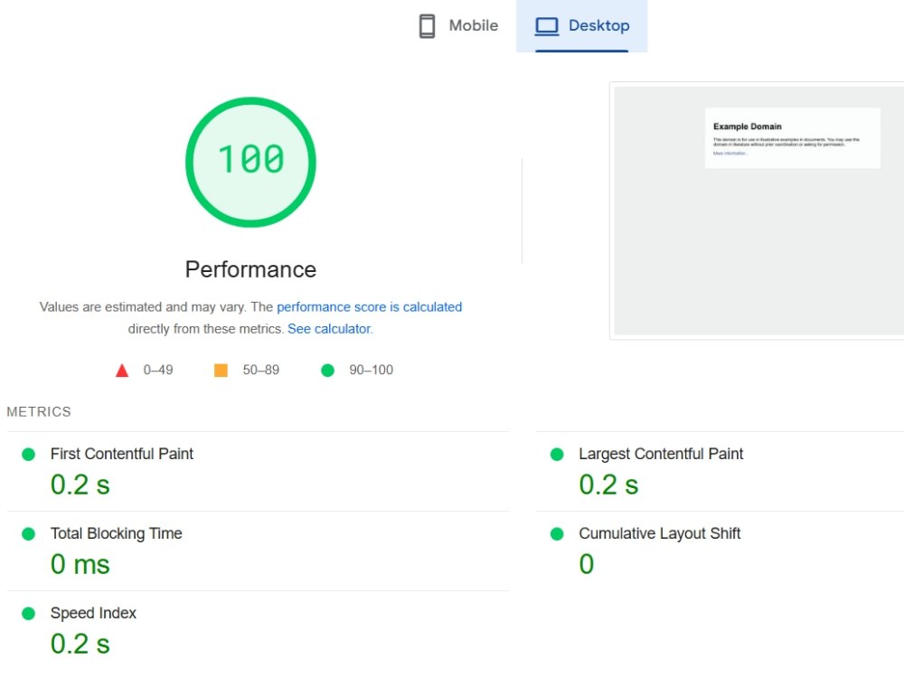
Task: Click the Largest Contentful Paint 0.2 s value
Action: coord(608,484)
